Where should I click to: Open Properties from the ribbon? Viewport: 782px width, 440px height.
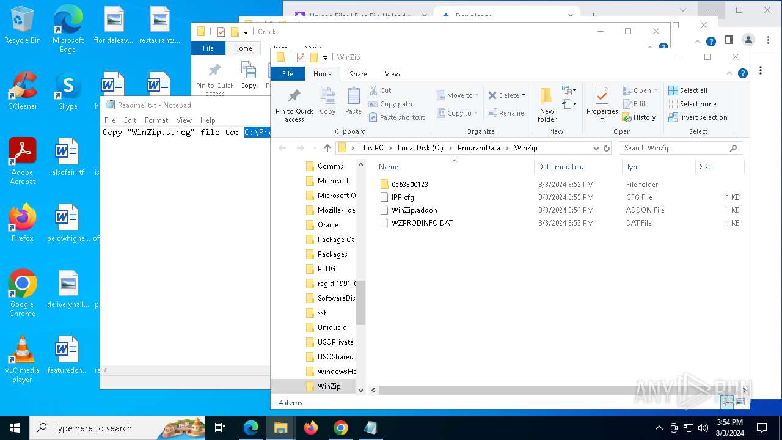(x=602, y=105)
